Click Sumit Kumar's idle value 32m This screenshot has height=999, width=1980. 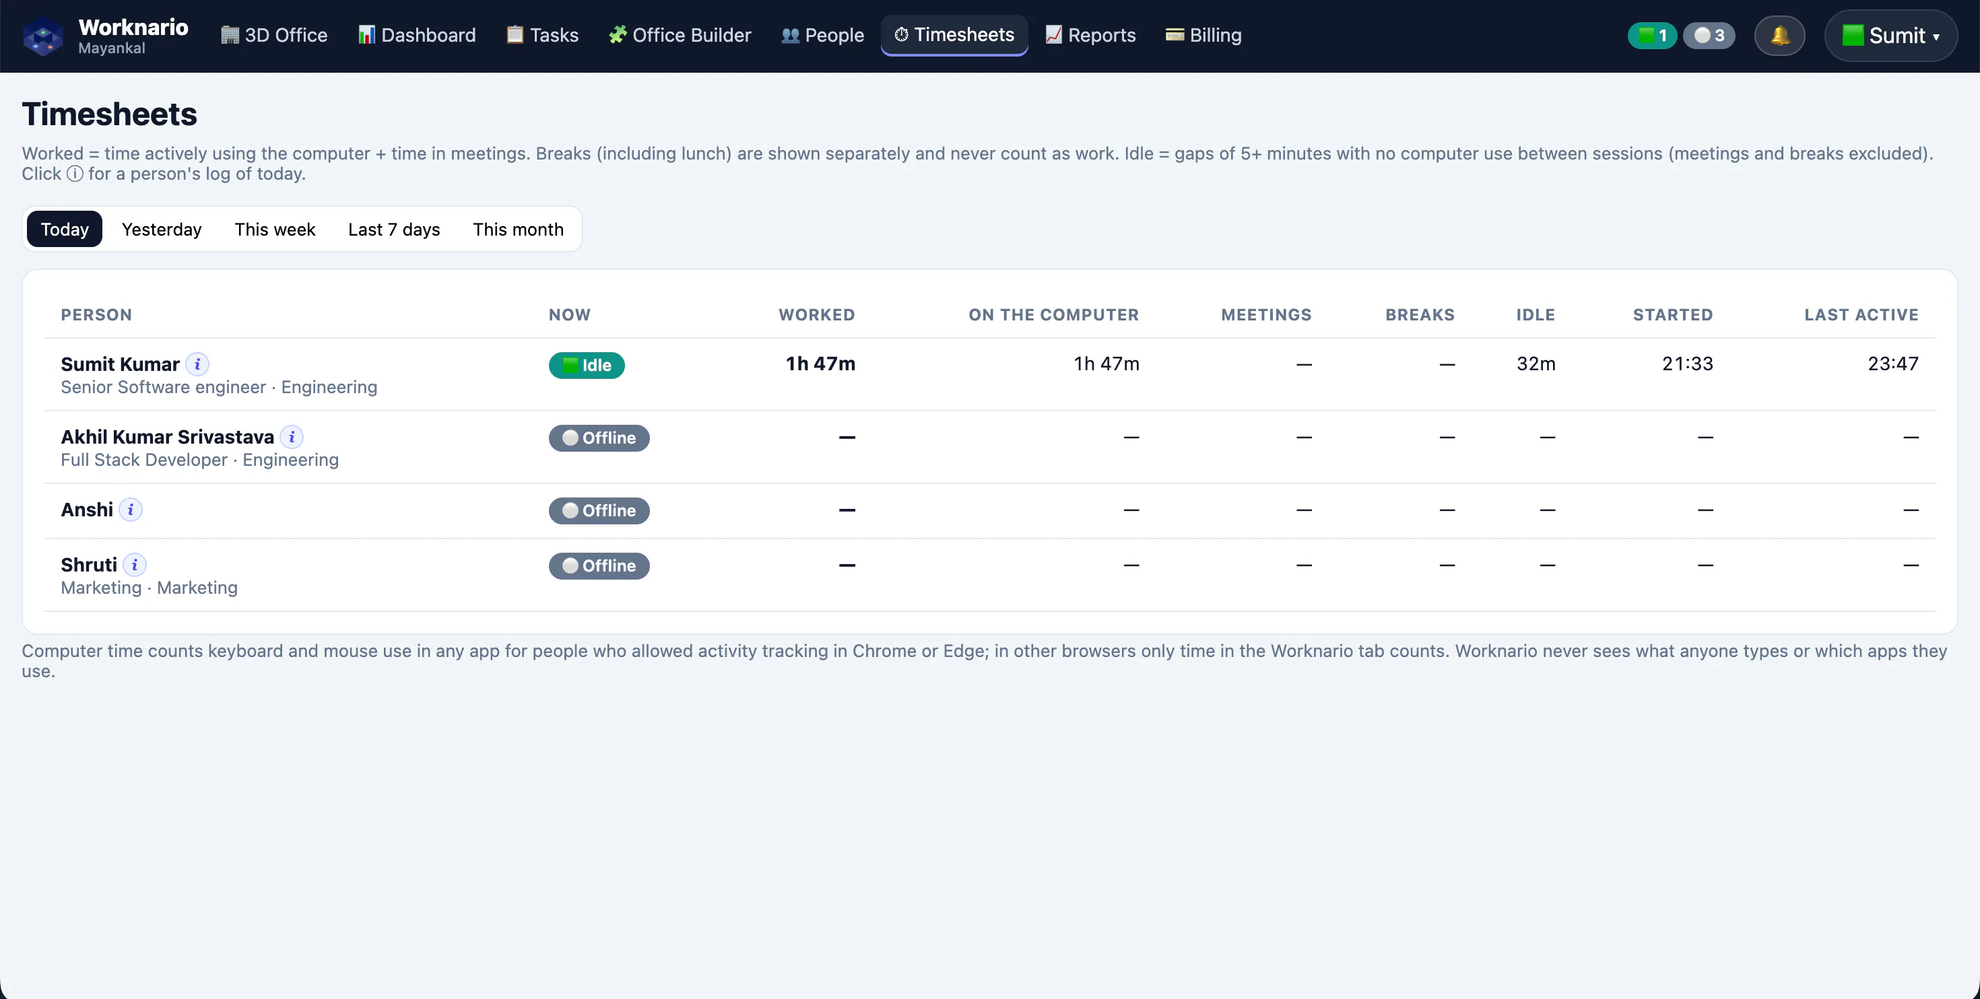click(x=1536, y=364)
